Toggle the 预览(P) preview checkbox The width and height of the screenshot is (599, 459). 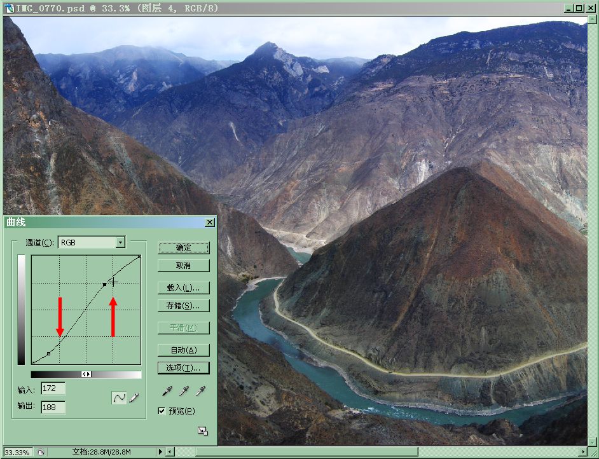(162, 411)
